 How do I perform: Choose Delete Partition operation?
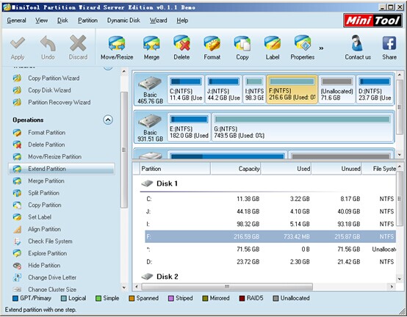46,145
